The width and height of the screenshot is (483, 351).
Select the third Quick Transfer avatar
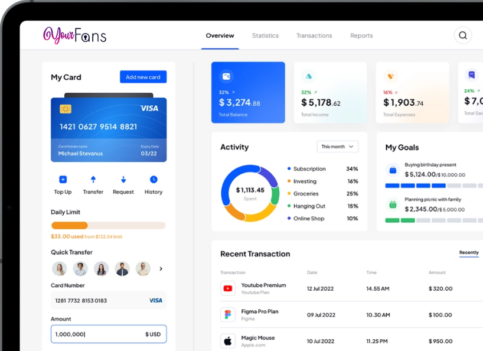pyautogui.click(x=102, y=269)
